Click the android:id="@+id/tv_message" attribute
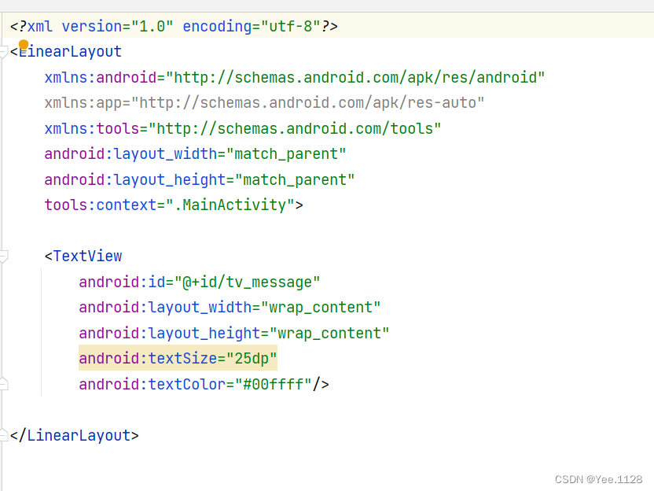 pyautogui.click(x=200, y=282)
